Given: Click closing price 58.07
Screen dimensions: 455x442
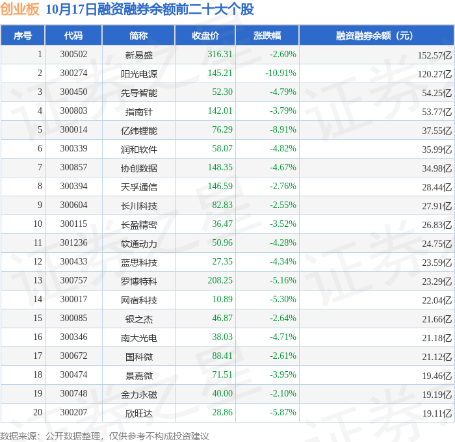Looking at the screenshot, I should 222,148.
